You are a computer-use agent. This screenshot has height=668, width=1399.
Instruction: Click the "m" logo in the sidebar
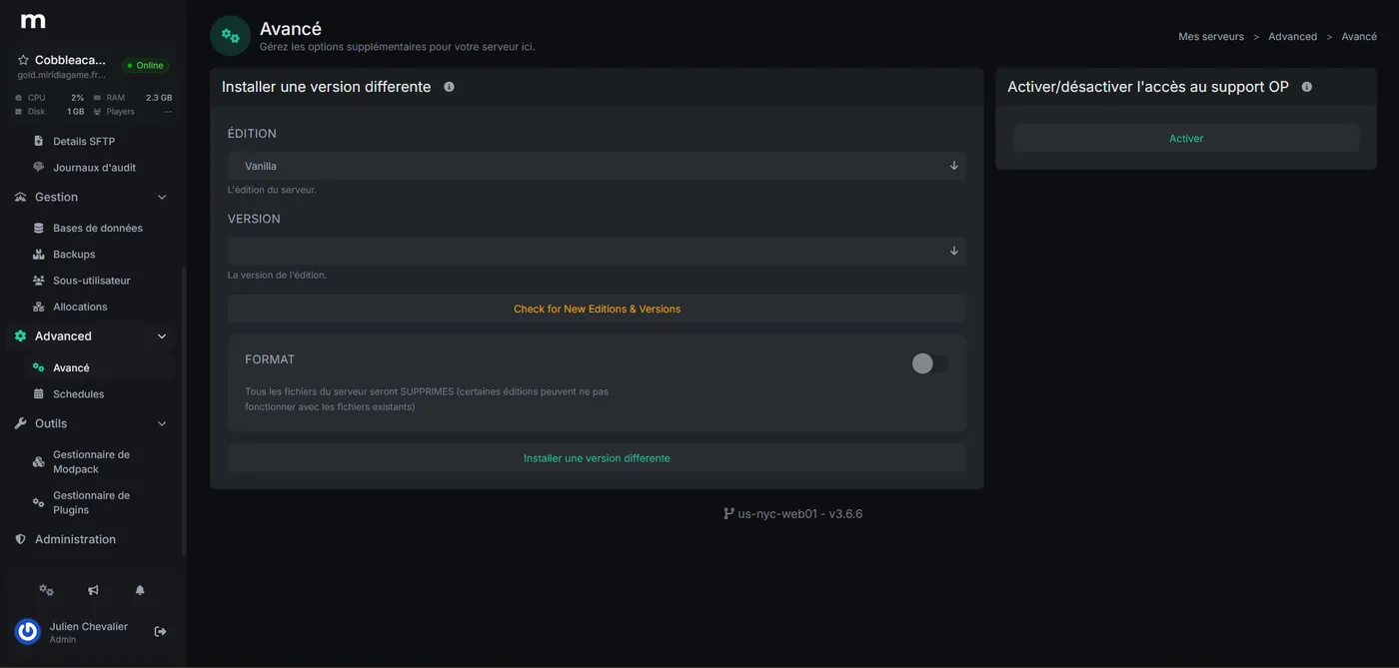33,20
